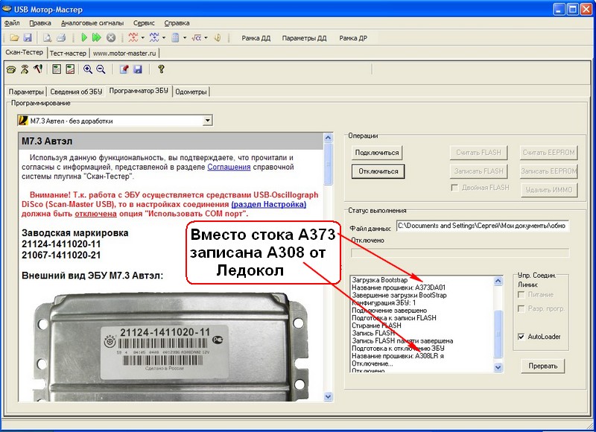596x432 pixels.
Task: Click the open file folder icon
Action: point(14,37)
